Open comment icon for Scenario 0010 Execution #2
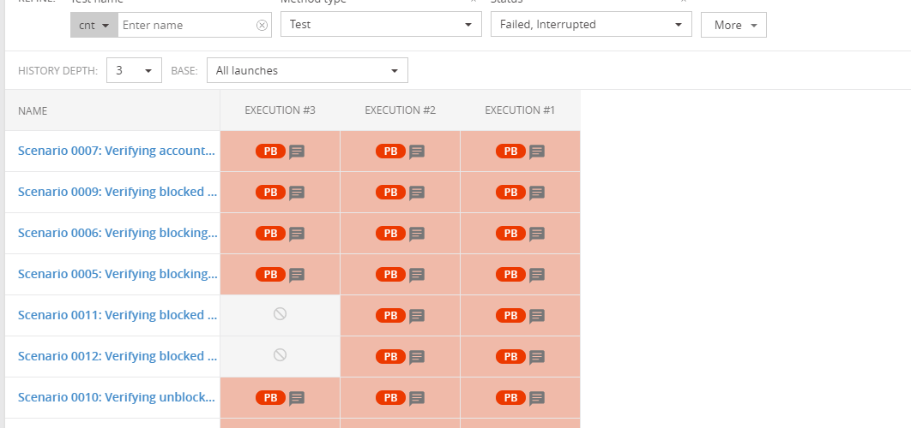Image resolution: width=911 pixels, height=428 pixels. click(417, 399)
